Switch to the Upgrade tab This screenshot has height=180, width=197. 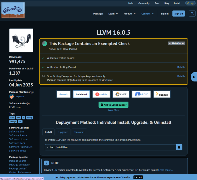[x=63, y=132]
